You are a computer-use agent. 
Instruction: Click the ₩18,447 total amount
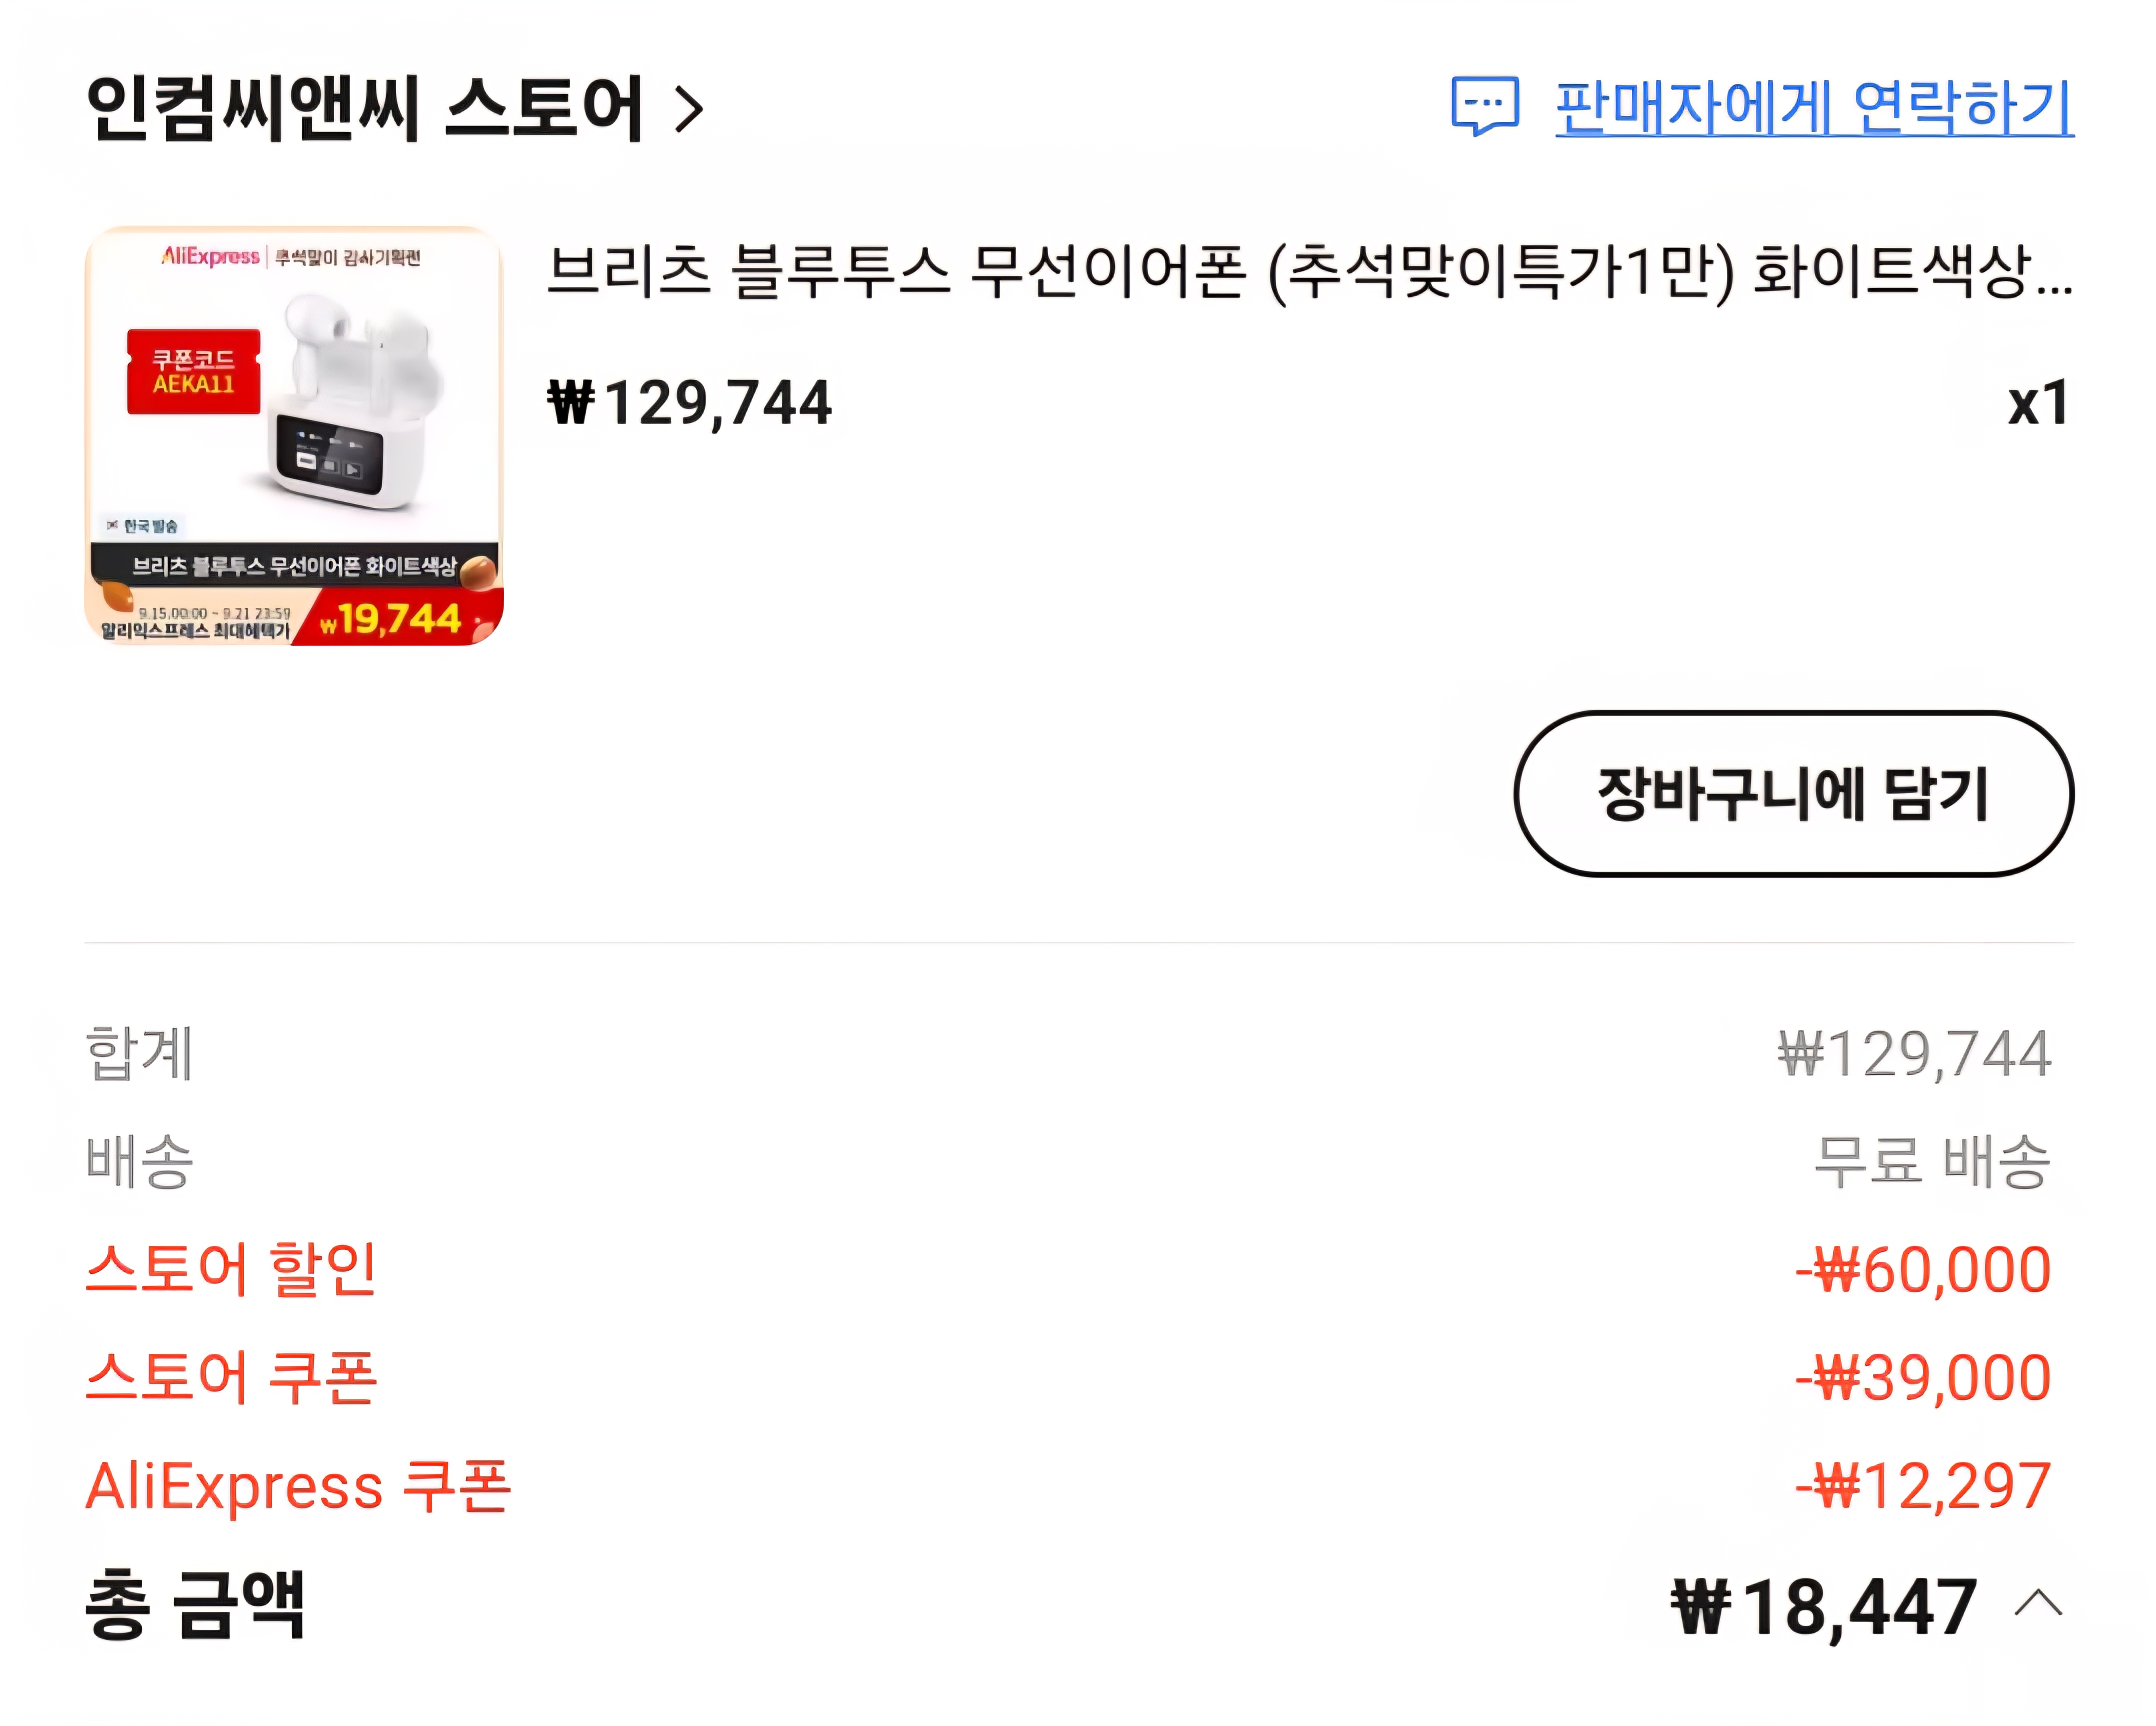1824,1607
